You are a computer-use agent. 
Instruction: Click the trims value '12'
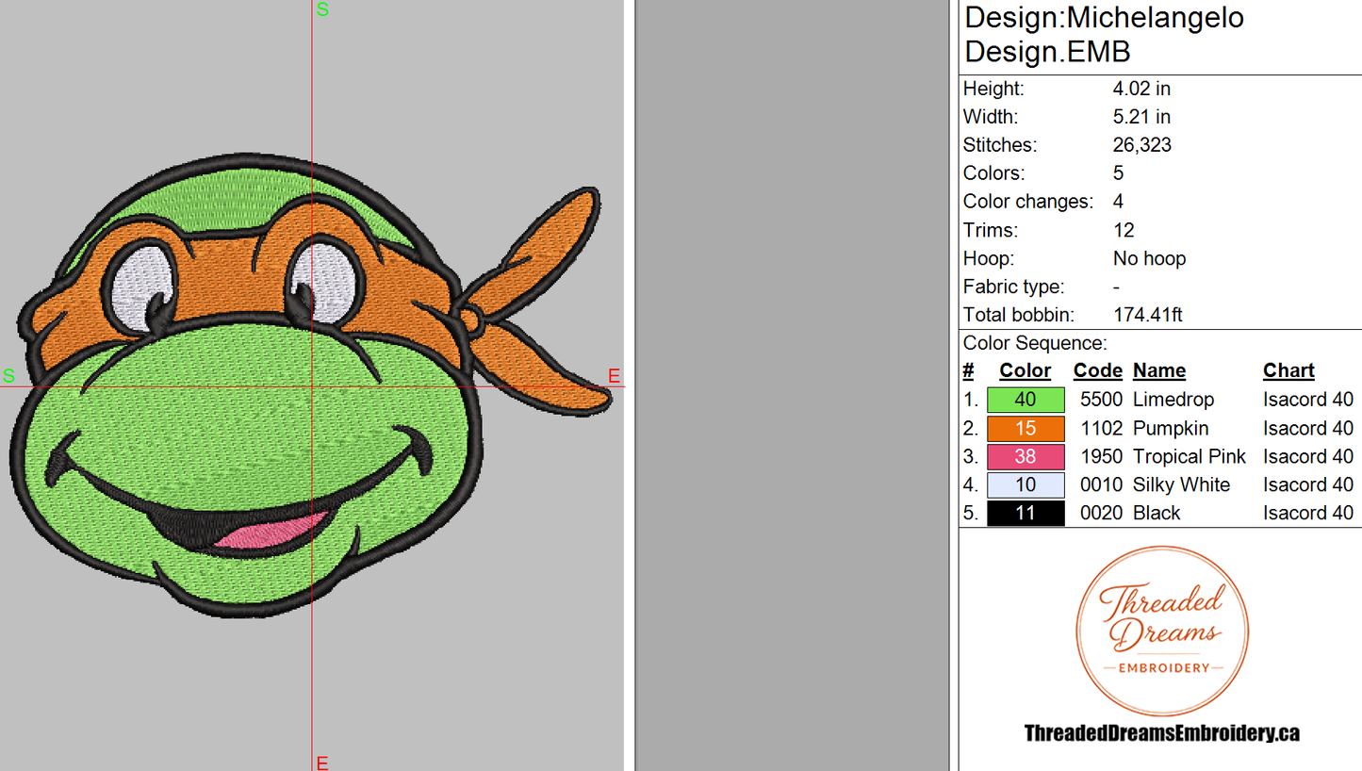click(1124, 230)
